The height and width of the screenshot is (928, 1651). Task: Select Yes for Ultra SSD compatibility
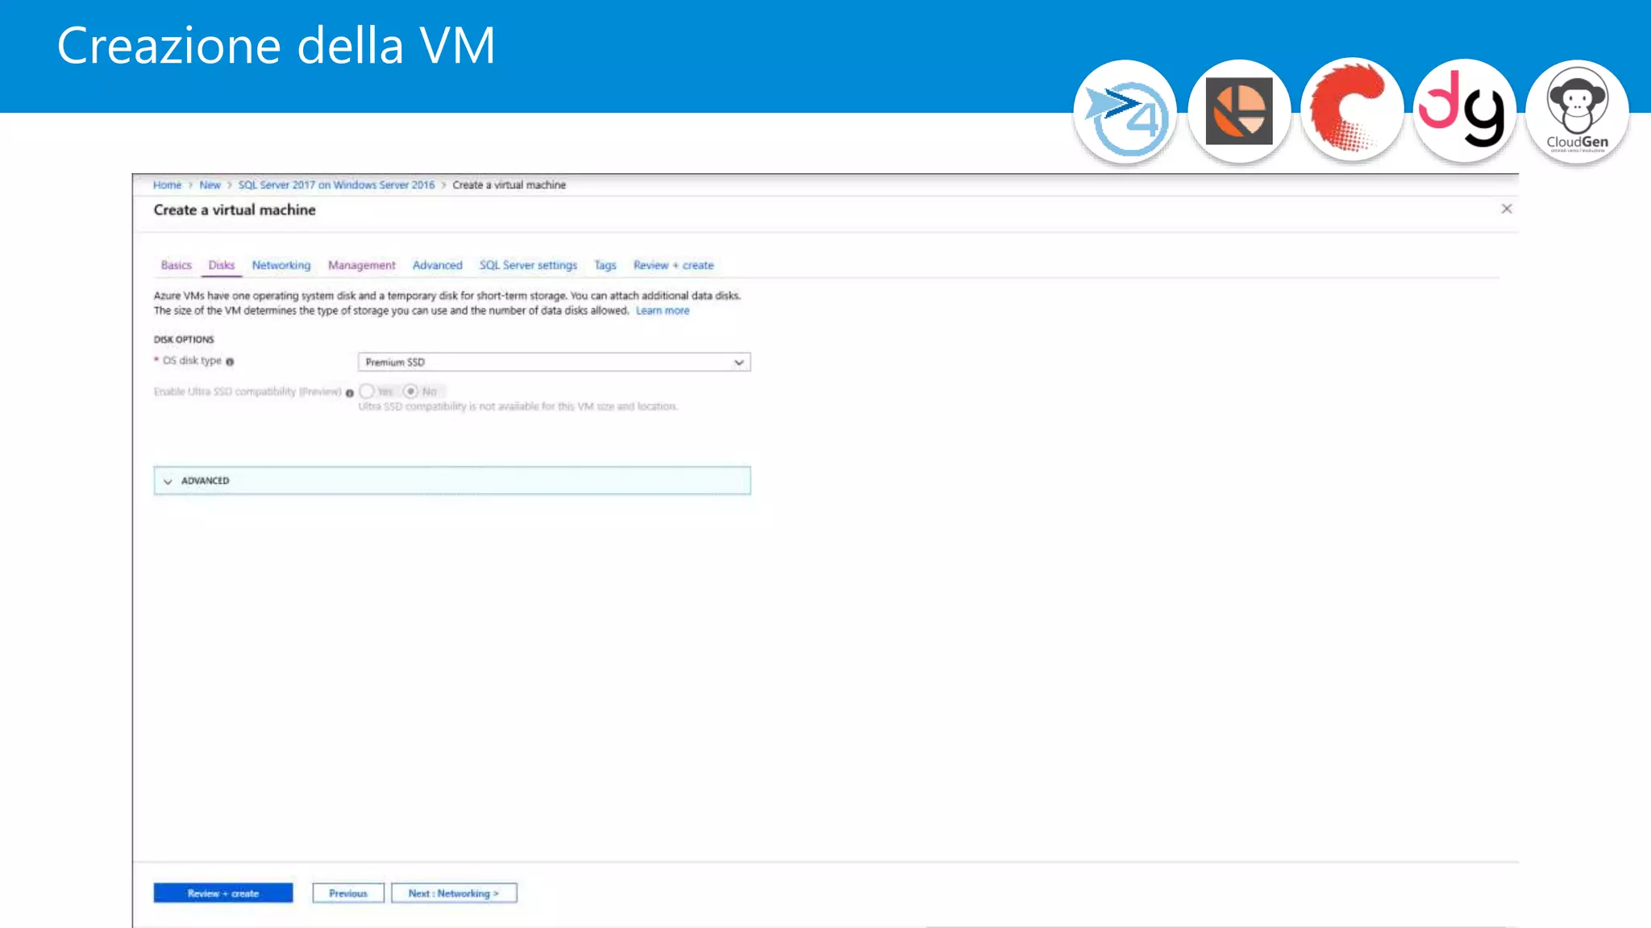[x=368, y=391]
